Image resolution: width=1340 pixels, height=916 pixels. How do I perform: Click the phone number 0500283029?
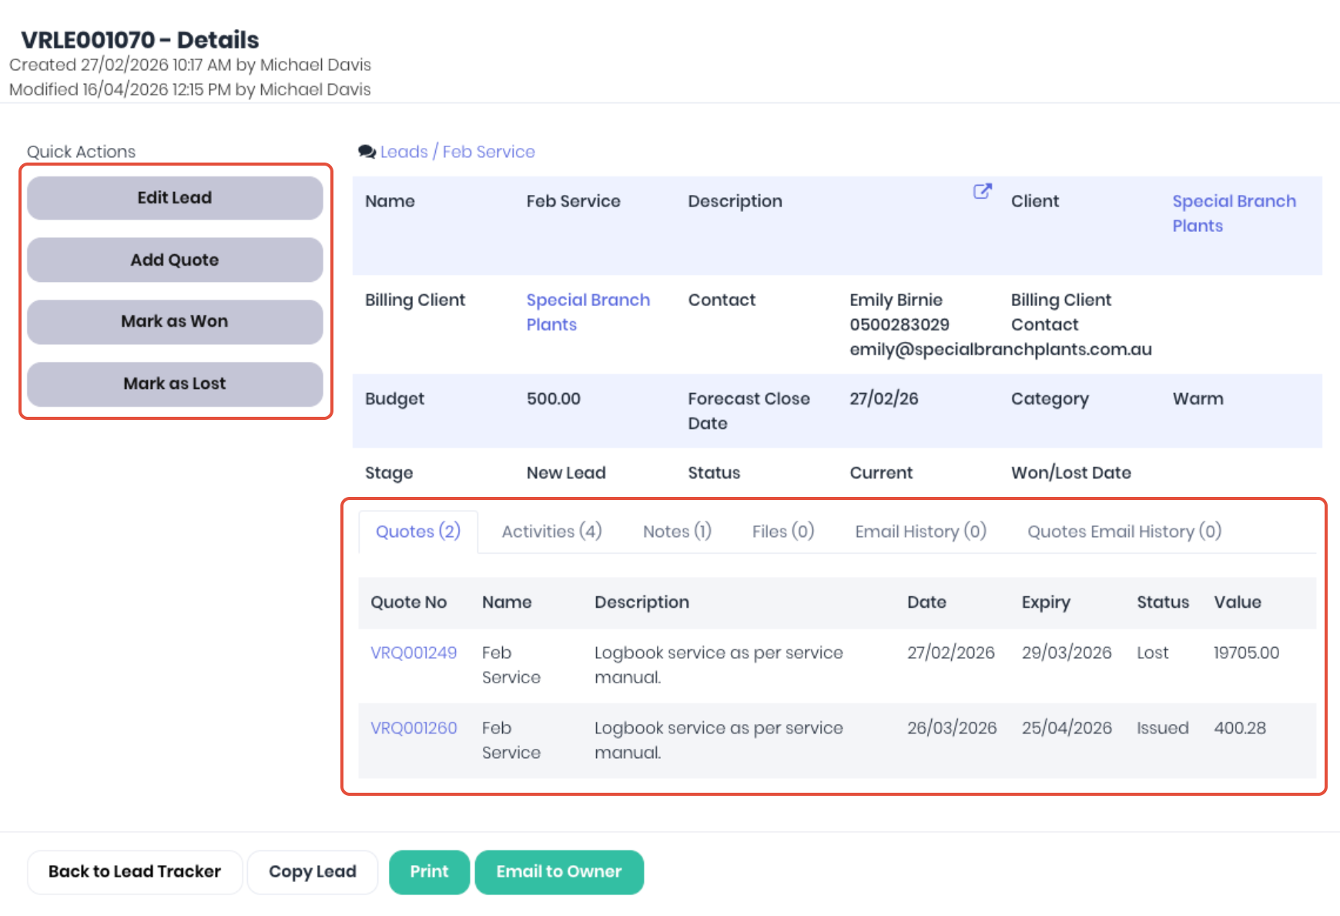(899, 324)
